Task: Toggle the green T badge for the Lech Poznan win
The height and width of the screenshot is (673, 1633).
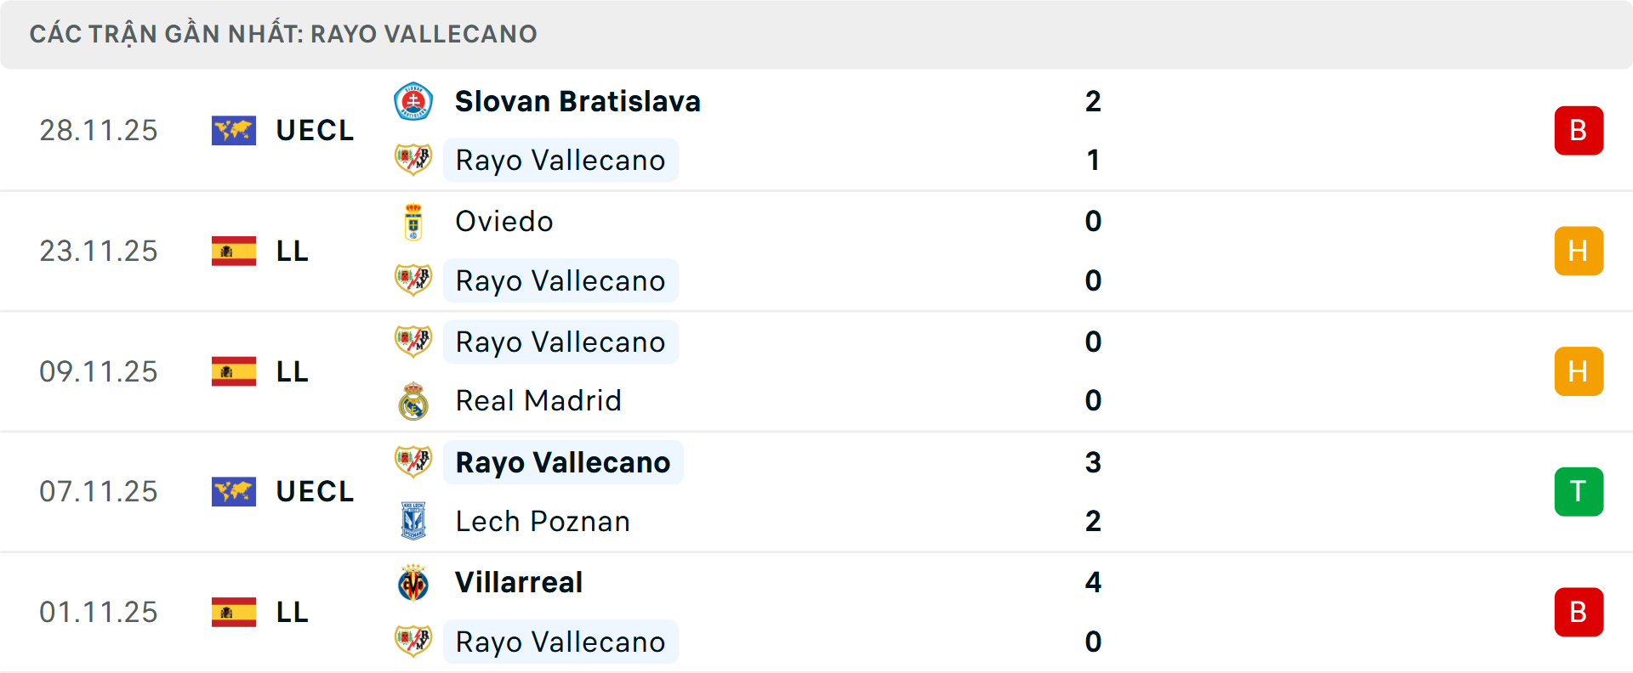Action: coord(1579,491)
